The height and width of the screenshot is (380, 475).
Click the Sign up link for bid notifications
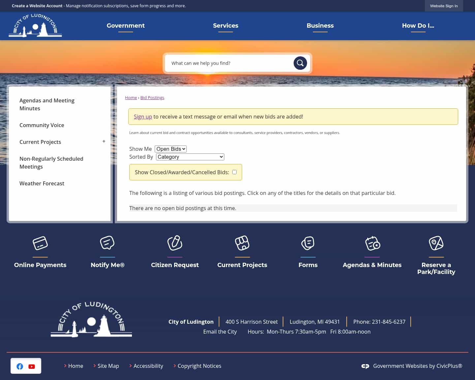pyautogui.click(x=143, y=117)
